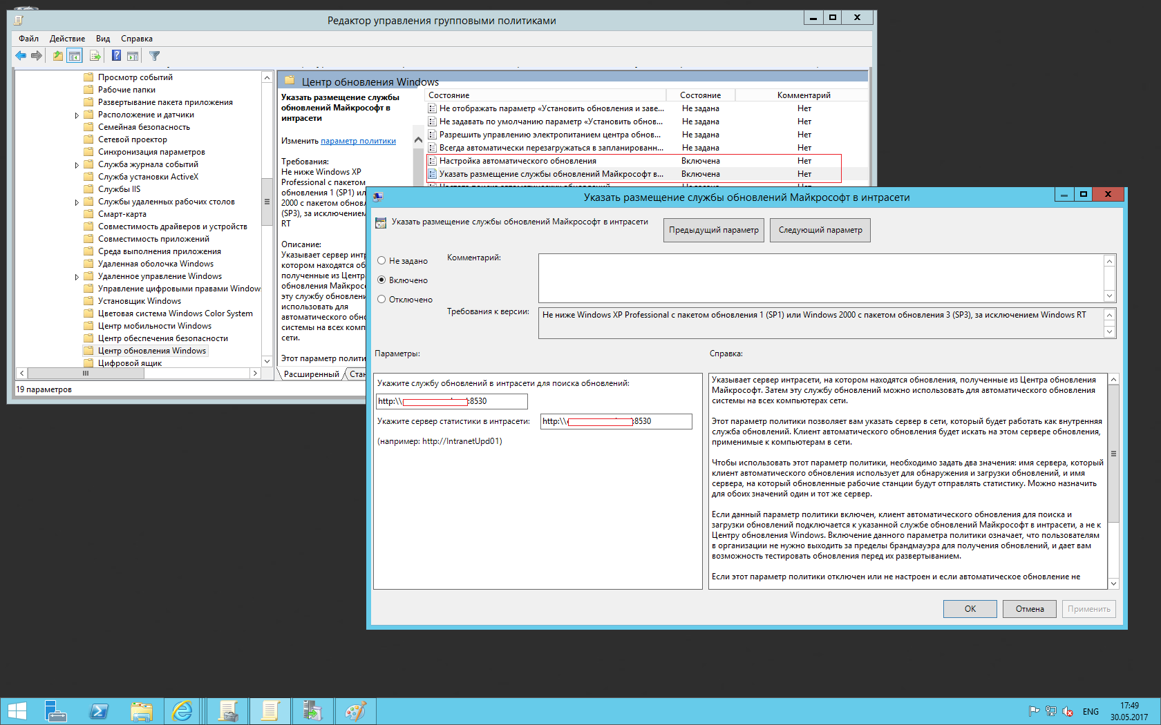Open Server Manager from the taskbar

coord(55,711)
